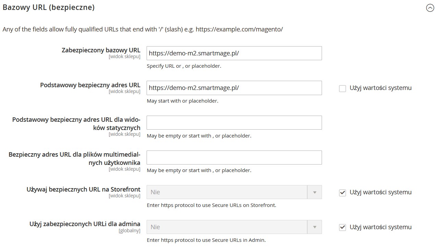Screen dimensions: 435x248
Task: Click the empty static views URL input box
Action: tap(234, 122)
